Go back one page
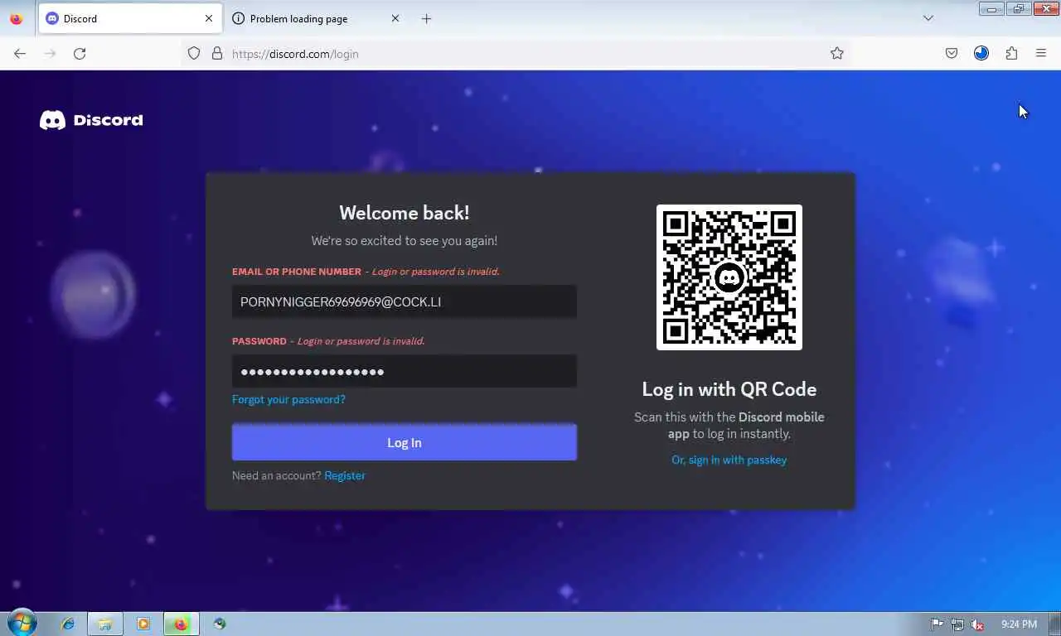 [20, 54]
